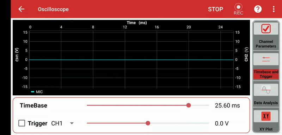Select the Timebase and Trigger slider icon
This screenshot has height=135, width=282.
tap(266, 59)
